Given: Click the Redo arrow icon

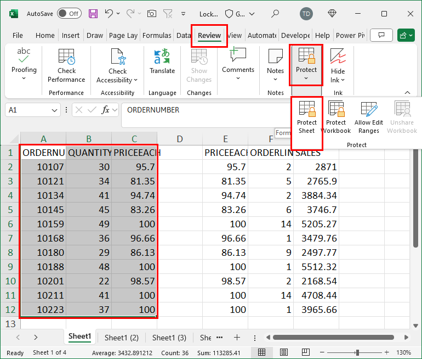Looking at the screenshot, I should click(130, 13).
